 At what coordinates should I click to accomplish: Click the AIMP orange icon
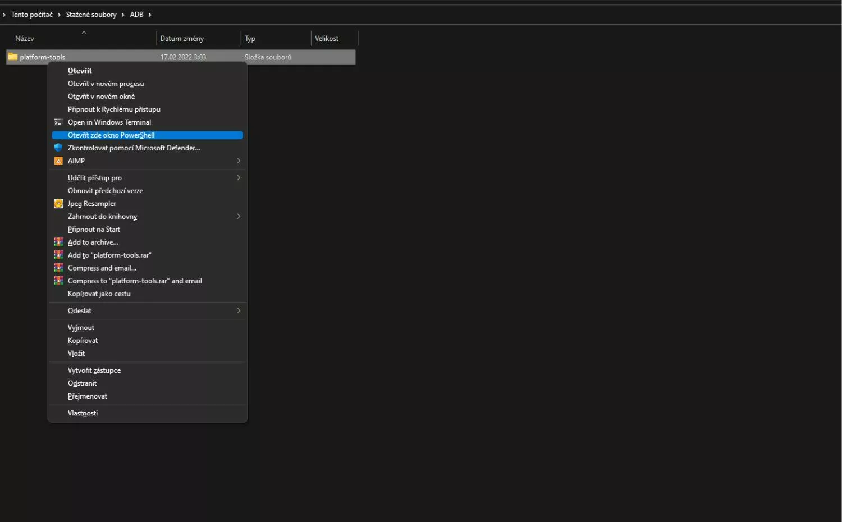coord(58,161)
